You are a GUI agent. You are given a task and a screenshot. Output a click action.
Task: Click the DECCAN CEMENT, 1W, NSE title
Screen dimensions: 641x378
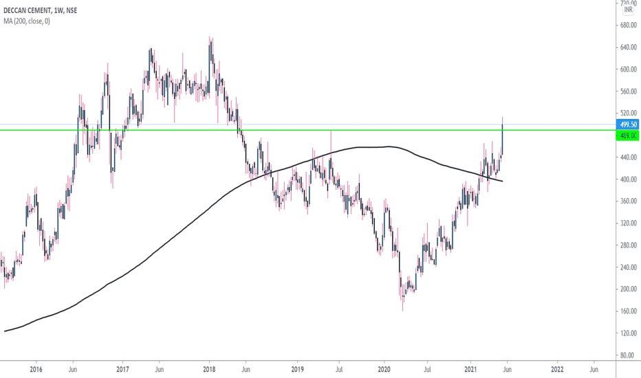(x=40, y=10)
